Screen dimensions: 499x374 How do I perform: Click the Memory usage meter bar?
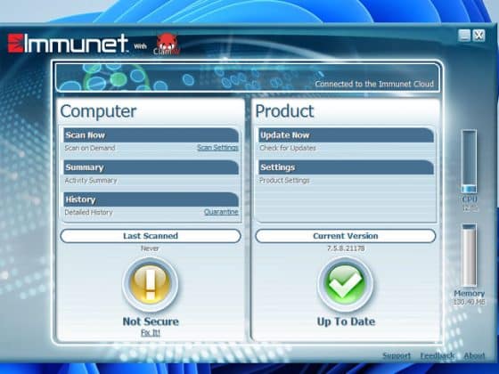[x=469, y=256]
